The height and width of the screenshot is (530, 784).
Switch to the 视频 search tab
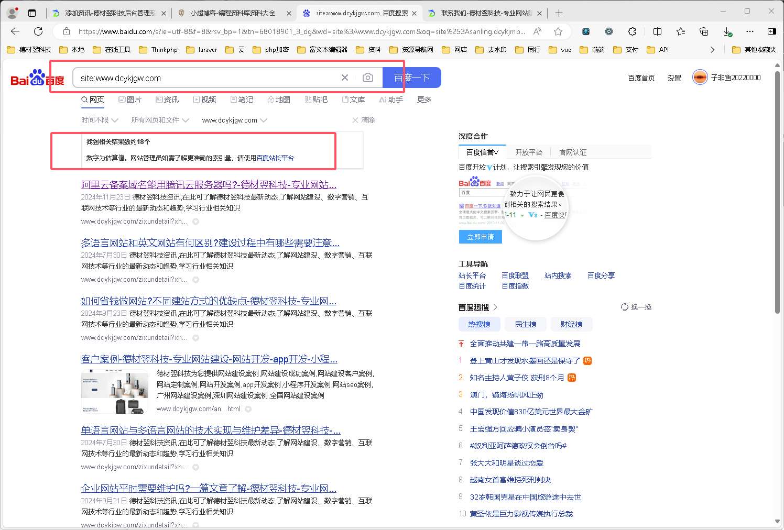(204, 100)
